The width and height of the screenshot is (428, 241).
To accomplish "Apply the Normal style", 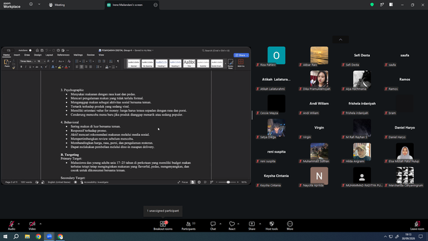I will 134,64.
